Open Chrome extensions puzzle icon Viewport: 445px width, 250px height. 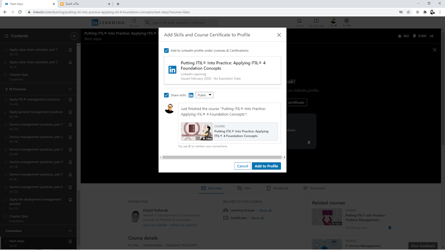pyautogui.click(x=425, y=12)
